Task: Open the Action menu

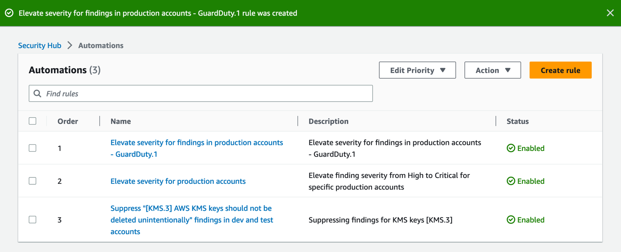Action: coord(492,70)
